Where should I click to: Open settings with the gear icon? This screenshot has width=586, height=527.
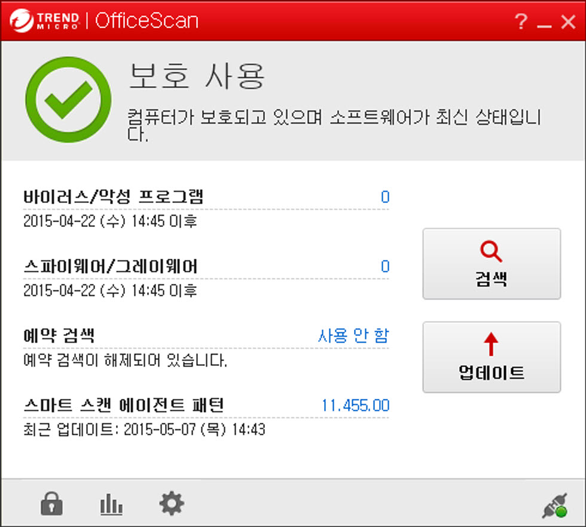point(172,504)
